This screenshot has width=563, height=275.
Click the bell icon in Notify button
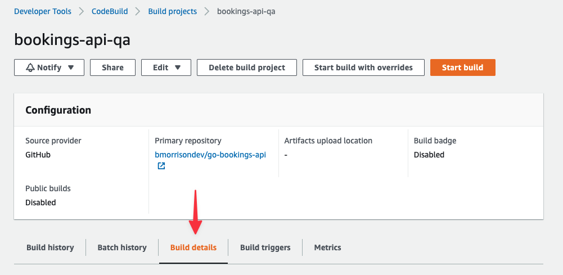click(30, 67)
